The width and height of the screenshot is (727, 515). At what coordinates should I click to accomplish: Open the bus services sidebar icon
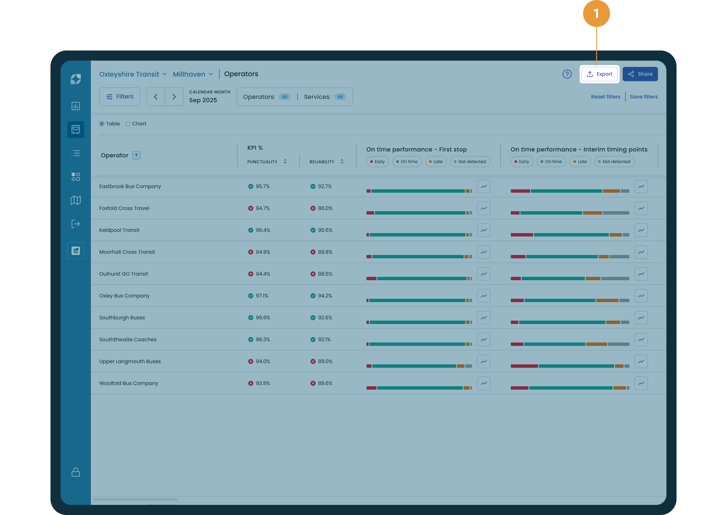[75, 129]
